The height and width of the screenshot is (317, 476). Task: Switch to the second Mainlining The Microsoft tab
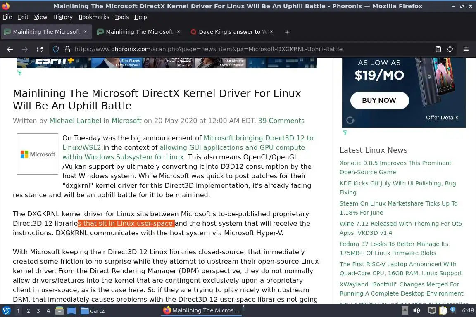[x=139, y=32]
